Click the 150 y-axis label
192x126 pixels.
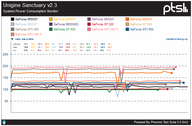(x=5, y=78)
